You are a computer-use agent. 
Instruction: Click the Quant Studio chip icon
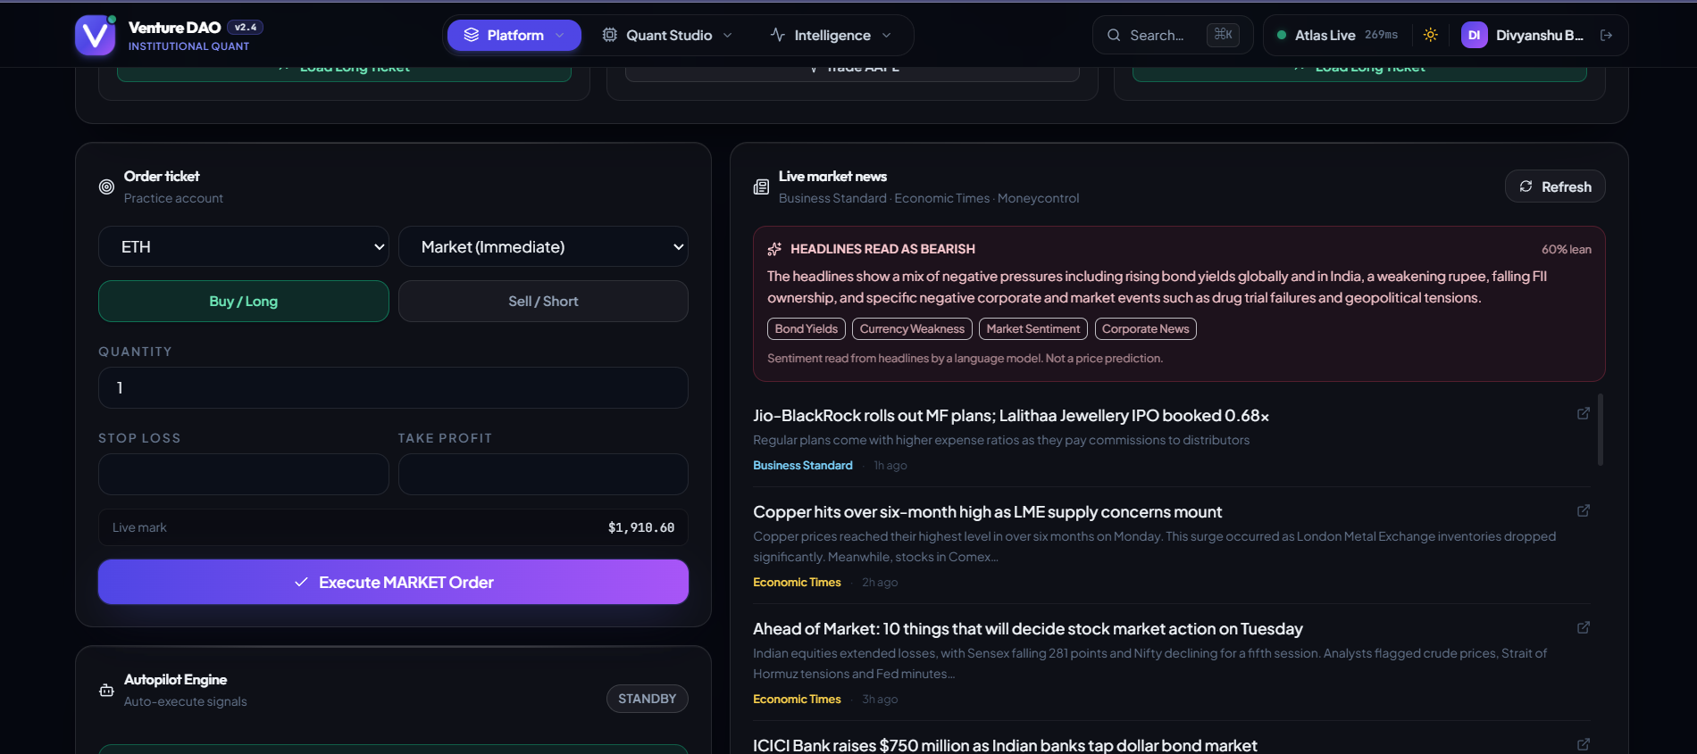610,35
